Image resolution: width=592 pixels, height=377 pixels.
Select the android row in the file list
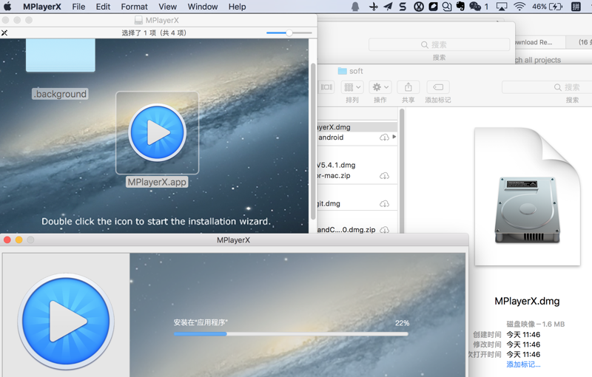pos(357,137)
